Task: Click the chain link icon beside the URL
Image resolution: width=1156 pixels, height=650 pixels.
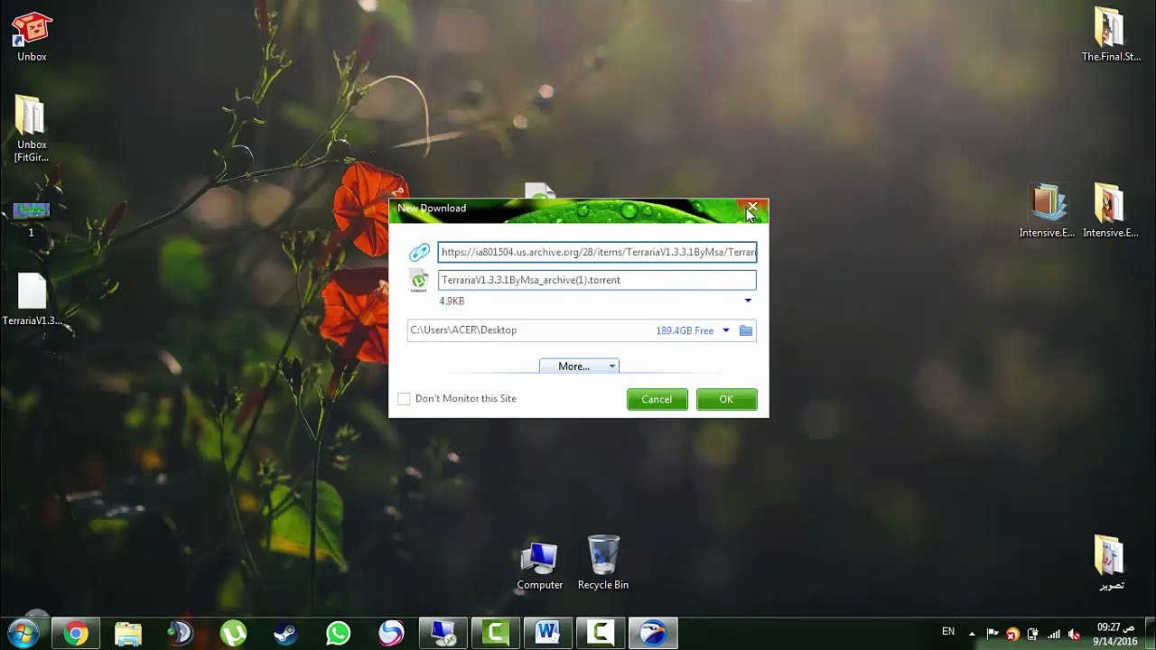Action: 419,253
